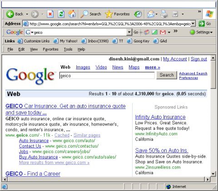Open the Search magnifier toolbar button
218x191 pixels.
tap(91, 14)
